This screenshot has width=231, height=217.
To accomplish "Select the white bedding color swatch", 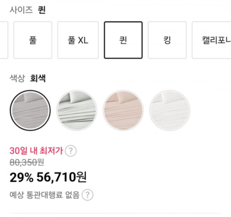I will point(170,110).
